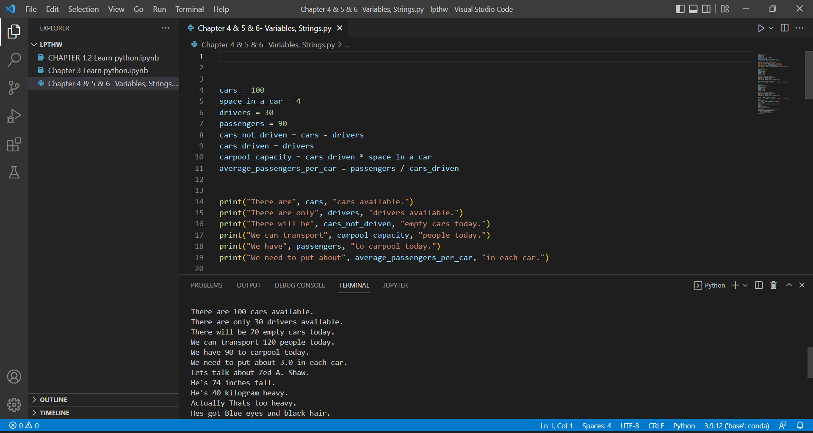
Task: Open the Terminal menu
Action: coord(189,8)
